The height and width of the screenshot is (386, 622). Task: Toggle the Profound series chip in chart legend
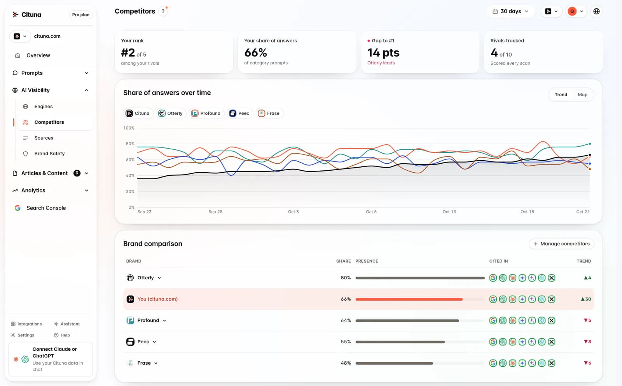click(x=206, y=113)
